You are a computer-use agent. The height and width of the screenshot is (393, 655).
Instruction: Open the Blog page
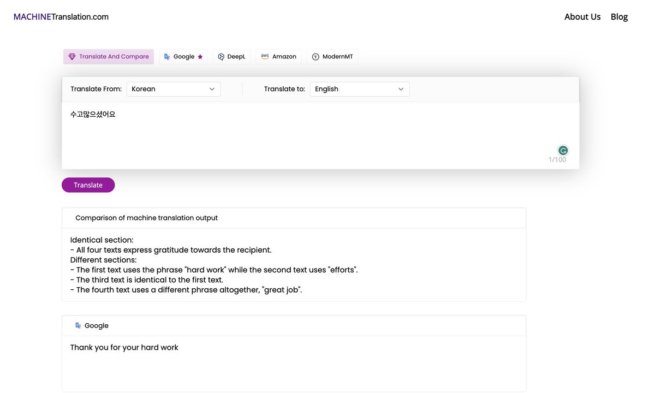point(619,17)
